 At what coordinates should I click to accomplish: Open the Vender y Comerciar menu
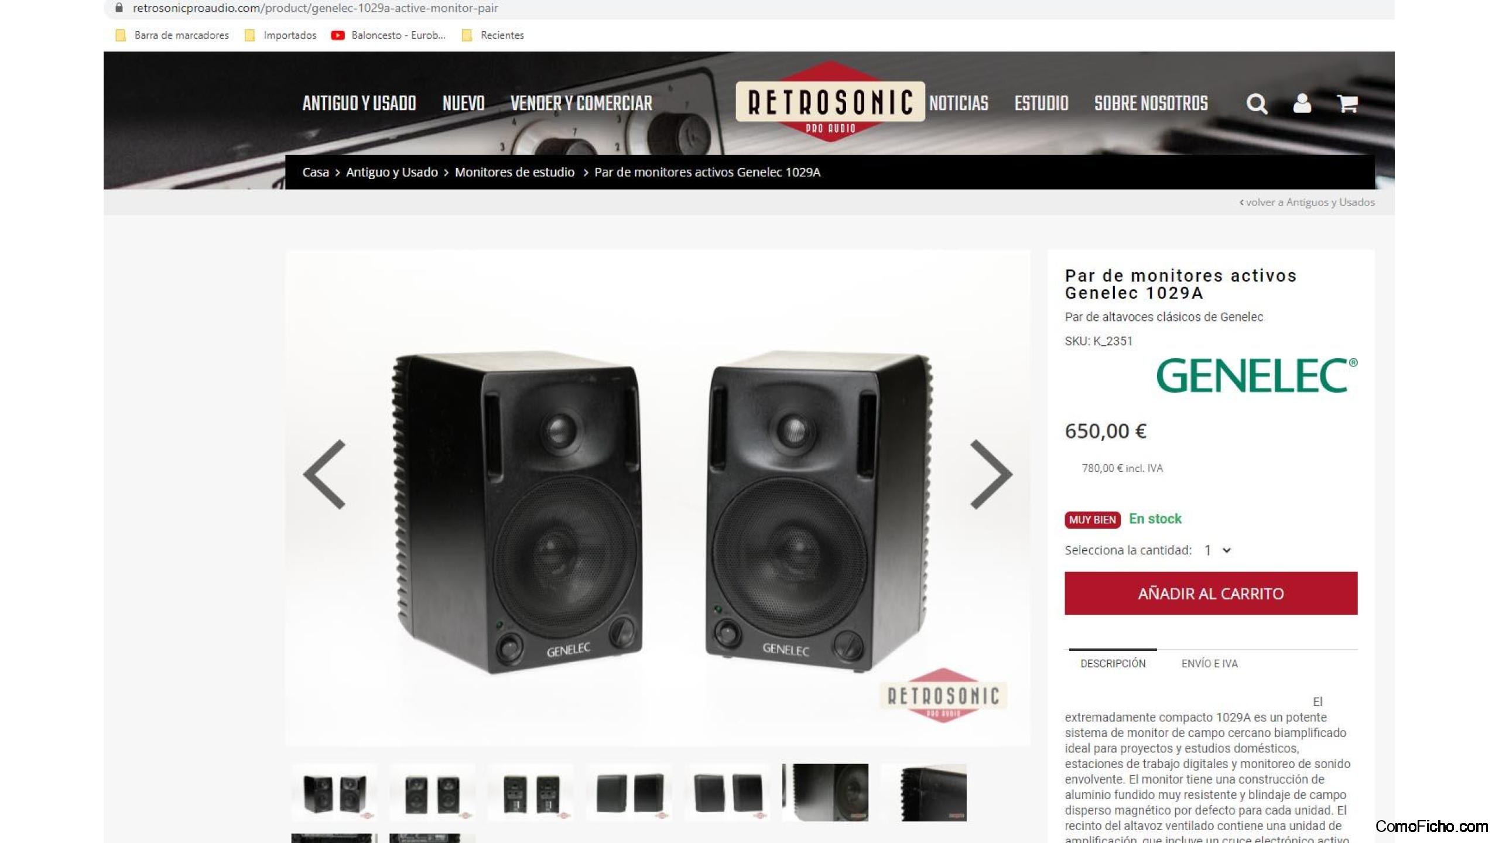pyautogui.click(x=581, y=104)
